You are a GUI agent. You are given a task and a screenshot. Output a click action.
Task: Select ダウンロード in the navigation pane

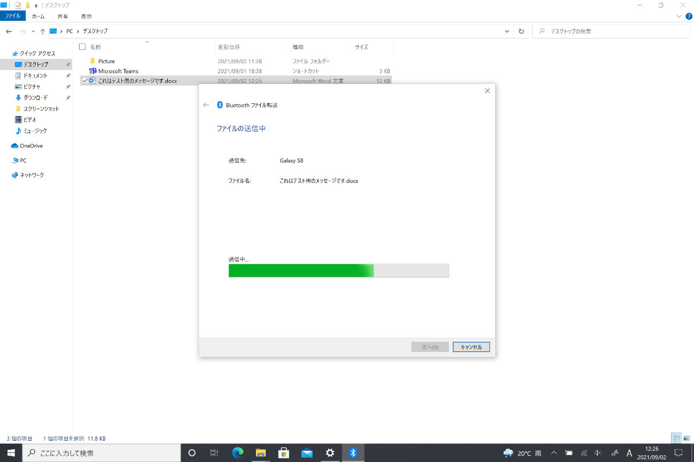pyautogui.click(x=35, y=97)
